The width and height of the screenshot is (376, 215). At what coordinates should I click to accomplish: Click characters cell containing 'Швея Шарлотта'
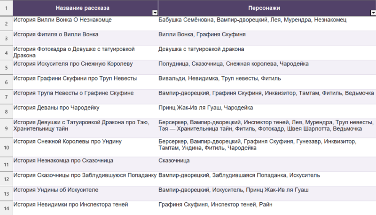267,128
